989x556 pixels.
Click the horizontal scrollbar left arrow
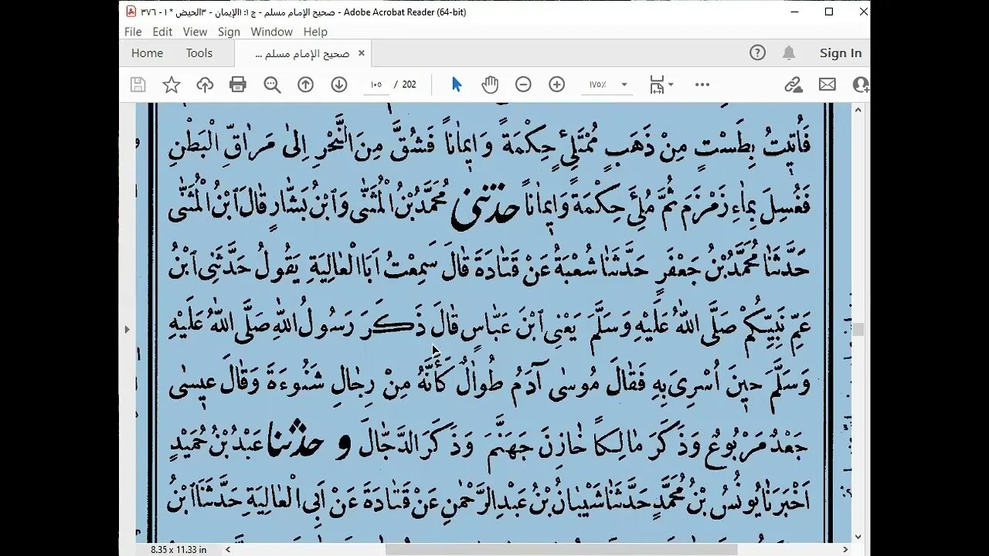coord(228,549)
